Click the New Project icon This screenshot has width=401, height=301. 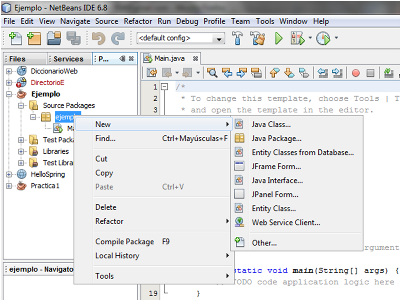(35, 38)
